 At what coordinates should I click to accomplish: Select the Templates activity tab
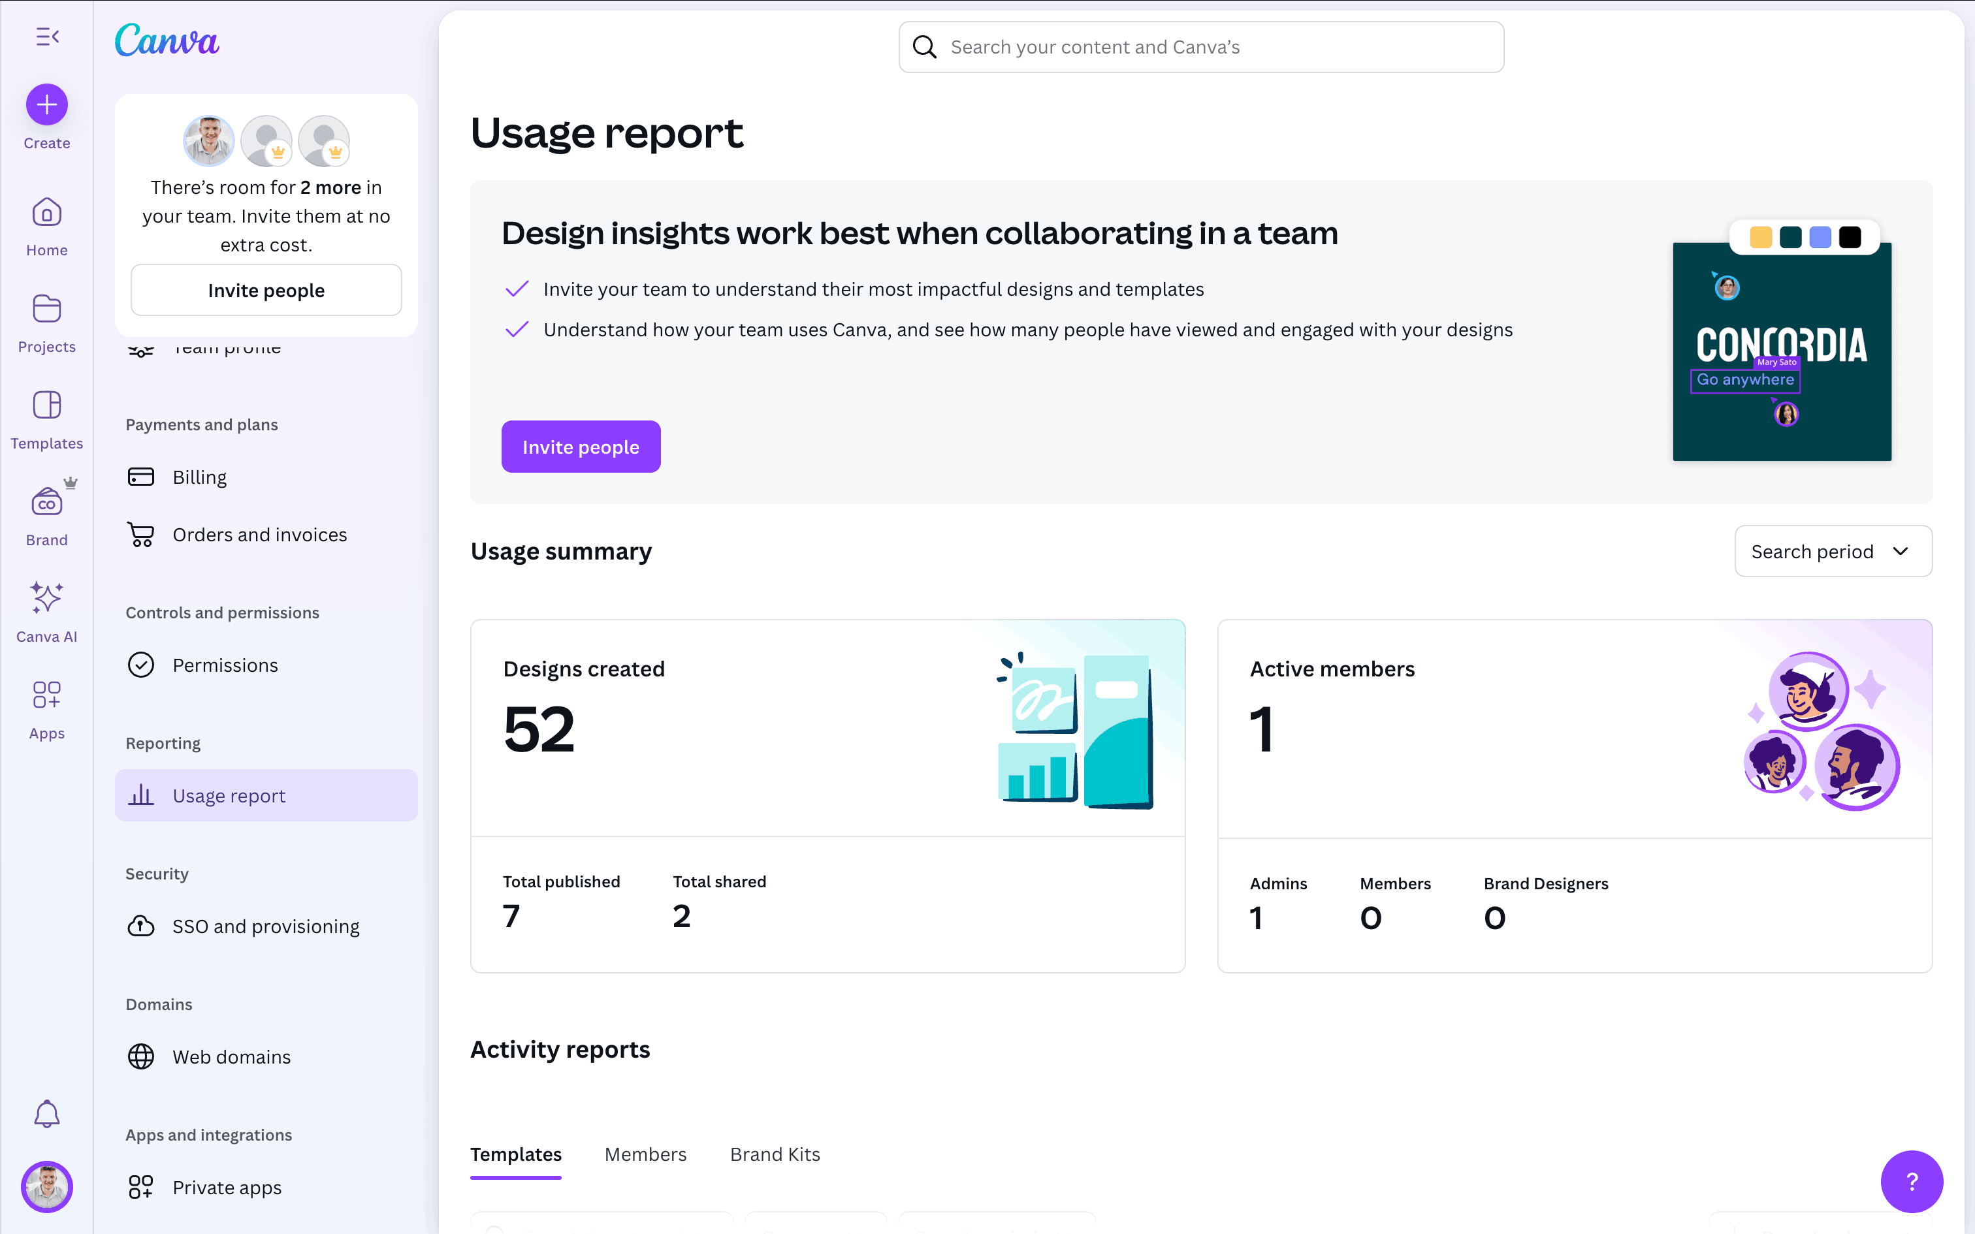click(x=516, y=1154)
